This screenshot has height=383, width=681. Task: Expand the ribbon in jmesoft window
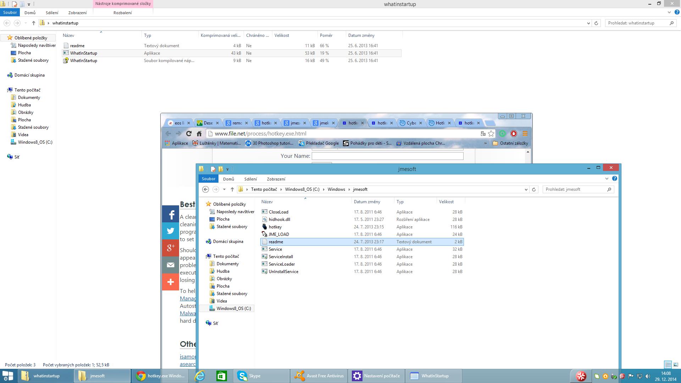tap(607, 179)
